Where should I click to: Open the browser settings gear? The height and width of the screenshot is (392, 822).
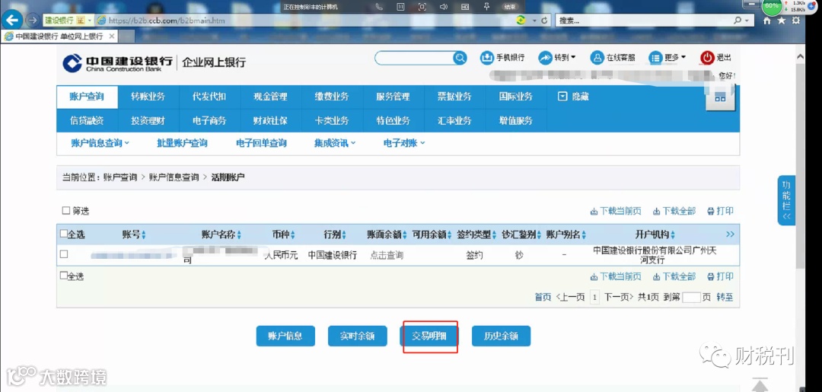(796, 21)
